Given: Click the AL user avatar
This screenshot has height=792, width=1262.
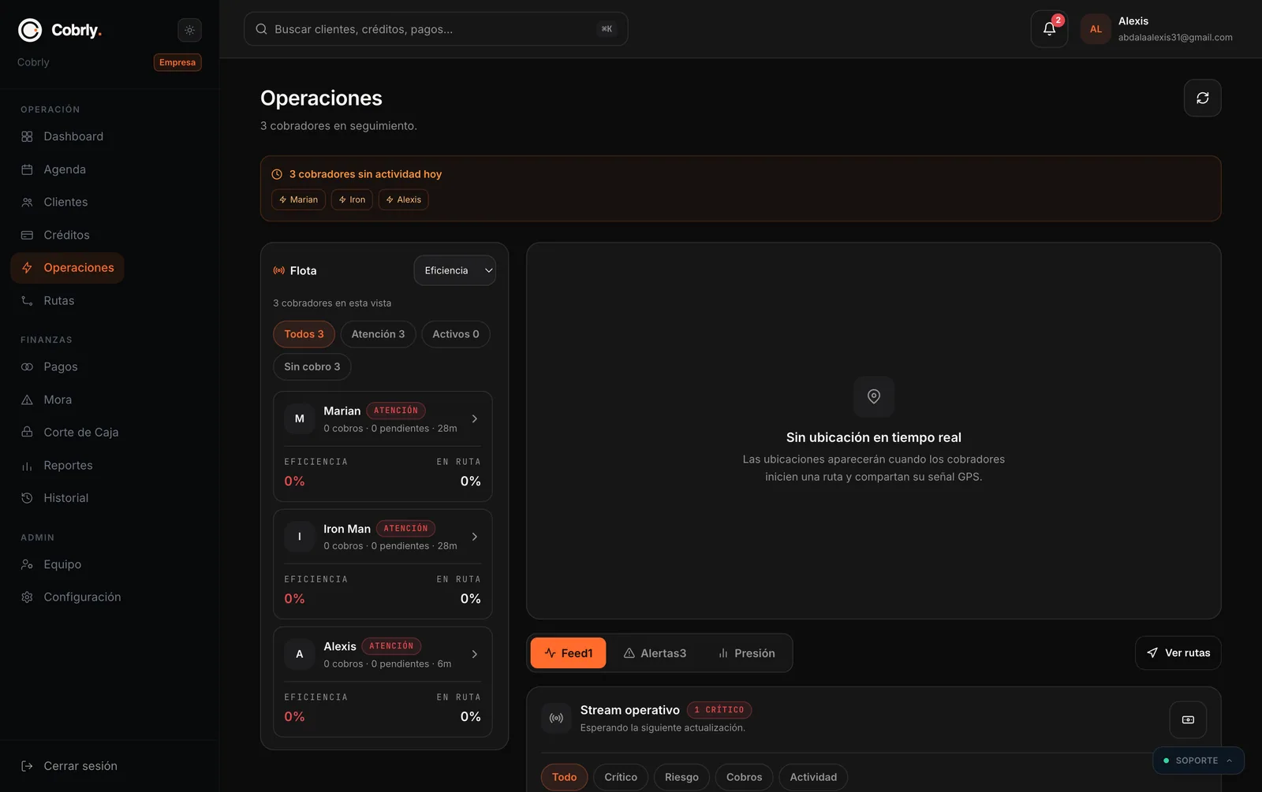Looking at the screenshot, I should click(1096, 29).
